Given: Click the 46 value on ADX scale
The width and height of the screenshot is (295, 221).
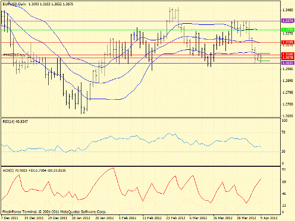Looking at the screenshot, I should tap(284, 194).
